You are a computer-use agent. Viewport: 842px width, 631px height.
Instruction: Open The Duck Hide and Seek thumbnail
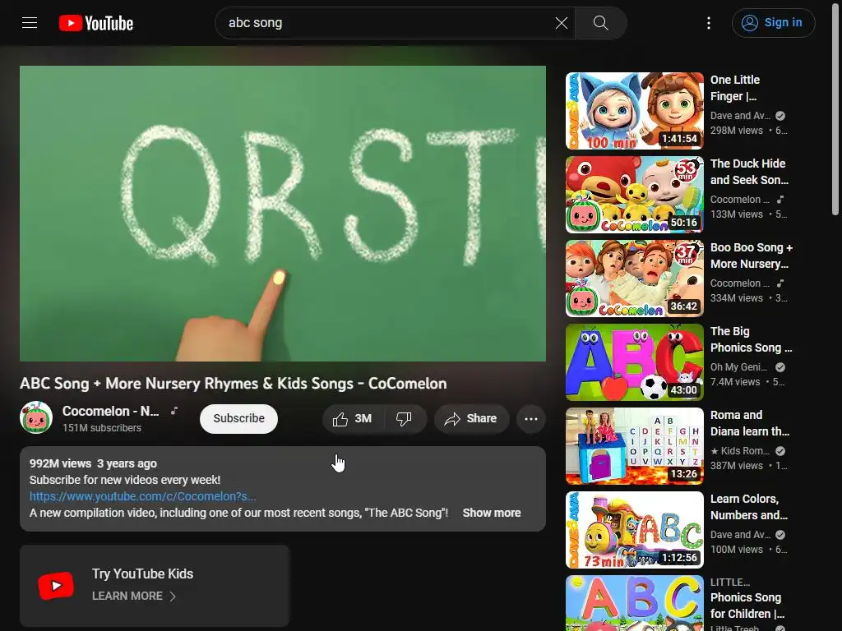point(634,195)
